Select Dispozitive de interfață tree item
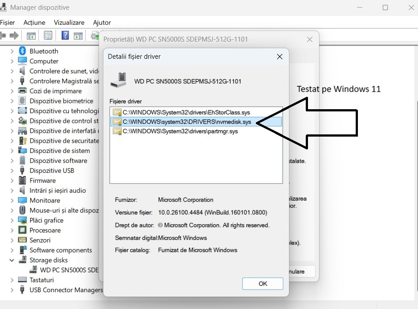The width and height of the screenshot is (418, 309). (64, 131)
